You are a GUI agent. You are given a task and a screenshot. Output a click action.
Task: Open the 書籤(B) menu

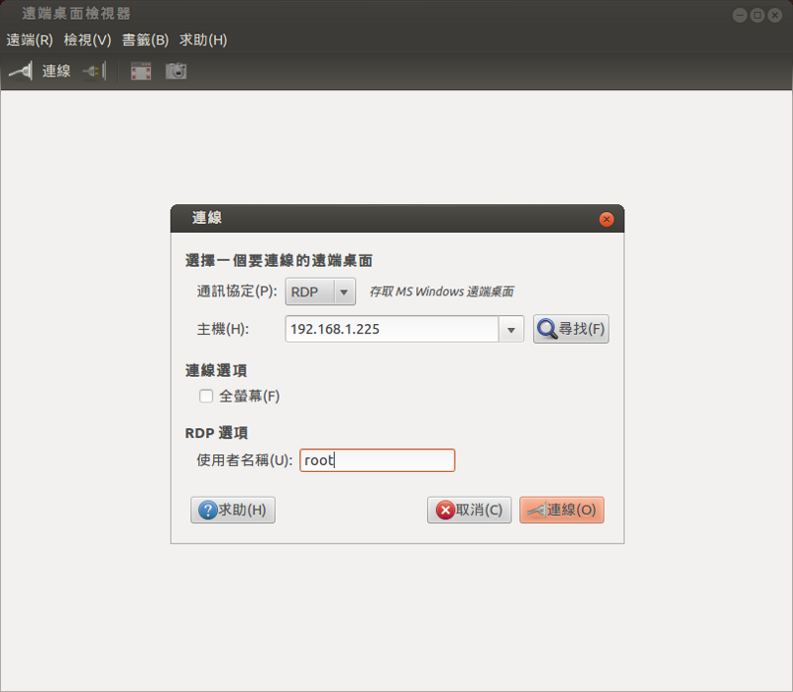pos(145,40)
